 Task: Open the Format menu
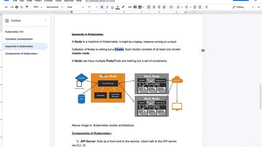(48, 1)
